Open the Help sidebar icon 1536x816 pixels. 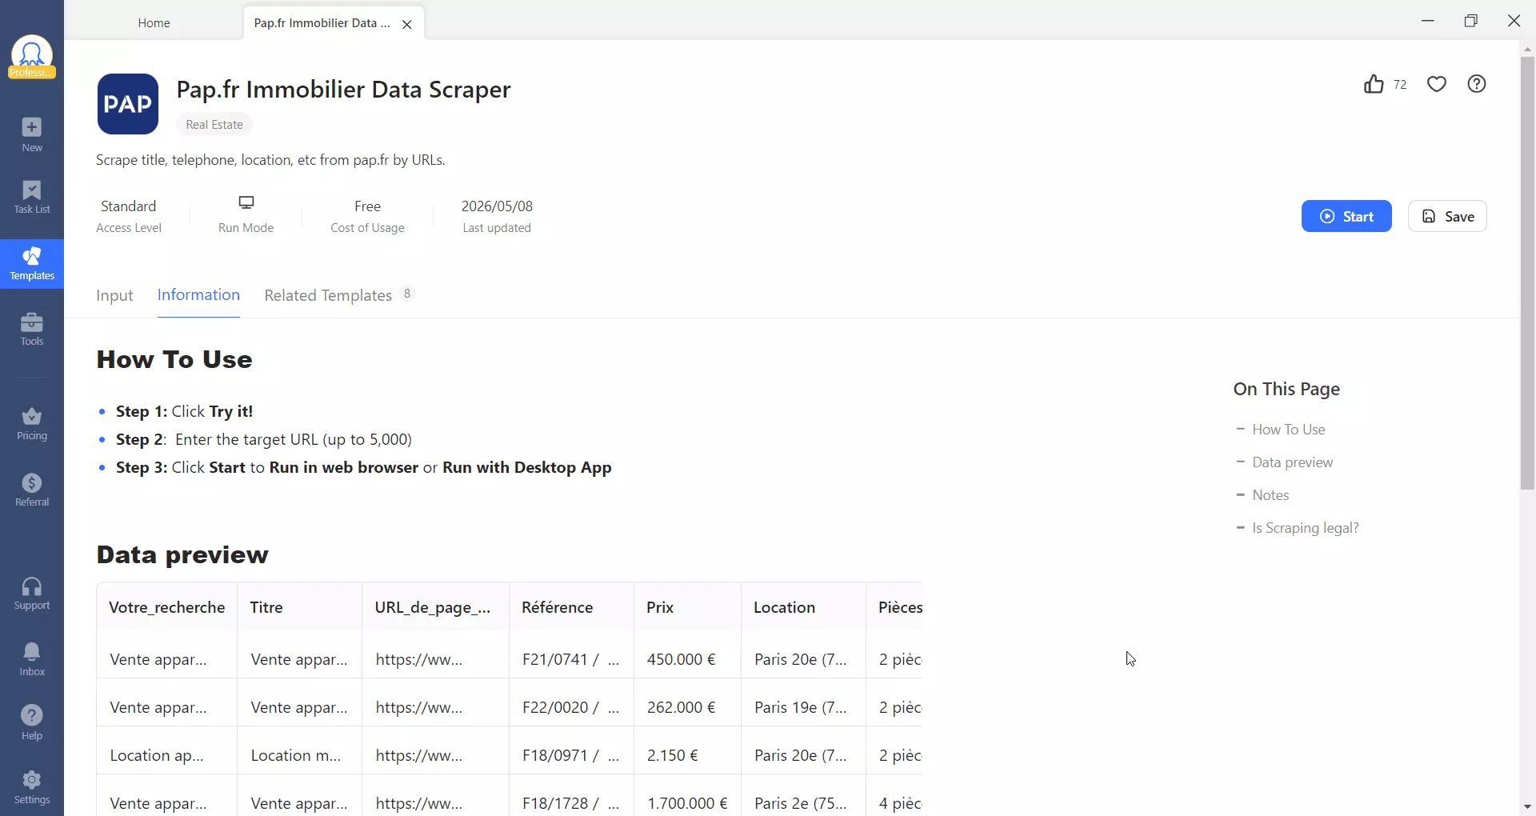coord(32,723)
